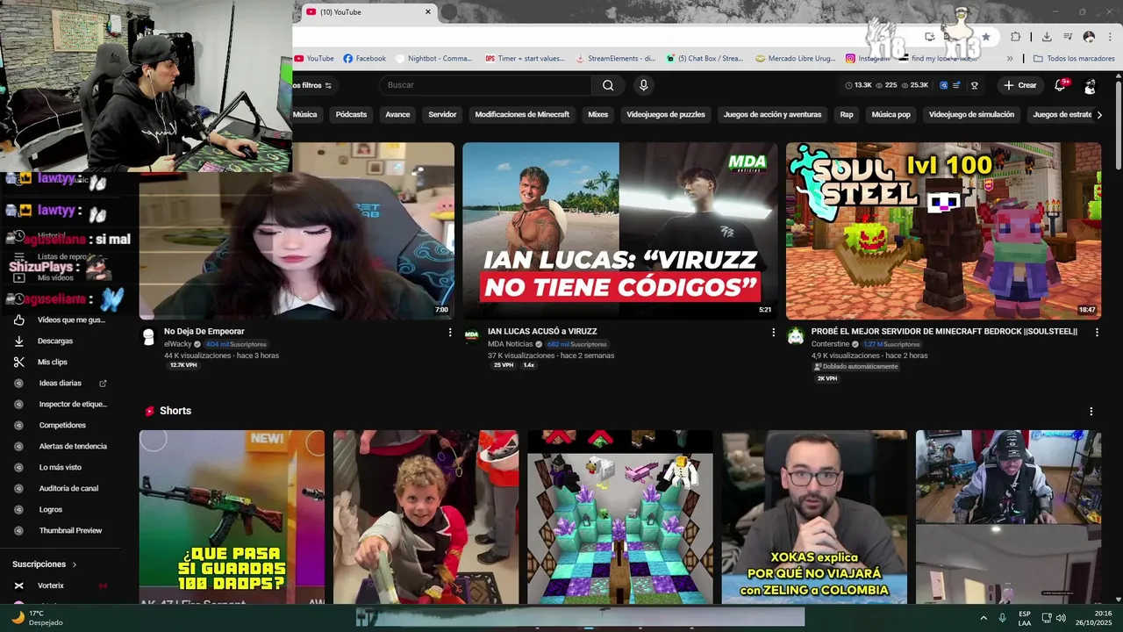Expand the Suscripciones section

coord(45,564)
